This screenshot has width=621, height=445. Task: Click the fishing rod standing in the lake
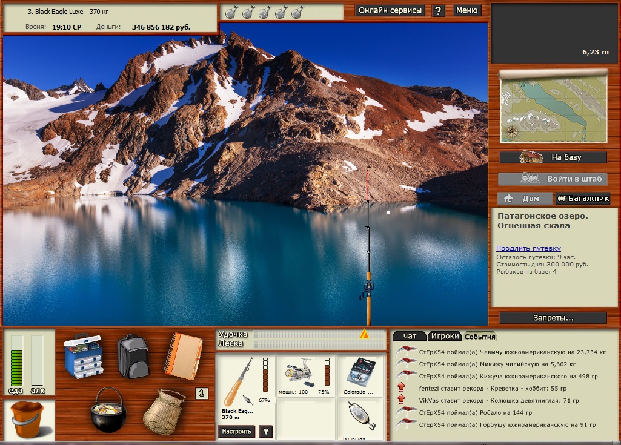368,248
